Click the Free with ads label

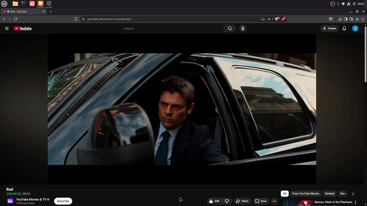pyautogui.click(x=14, y=194)
